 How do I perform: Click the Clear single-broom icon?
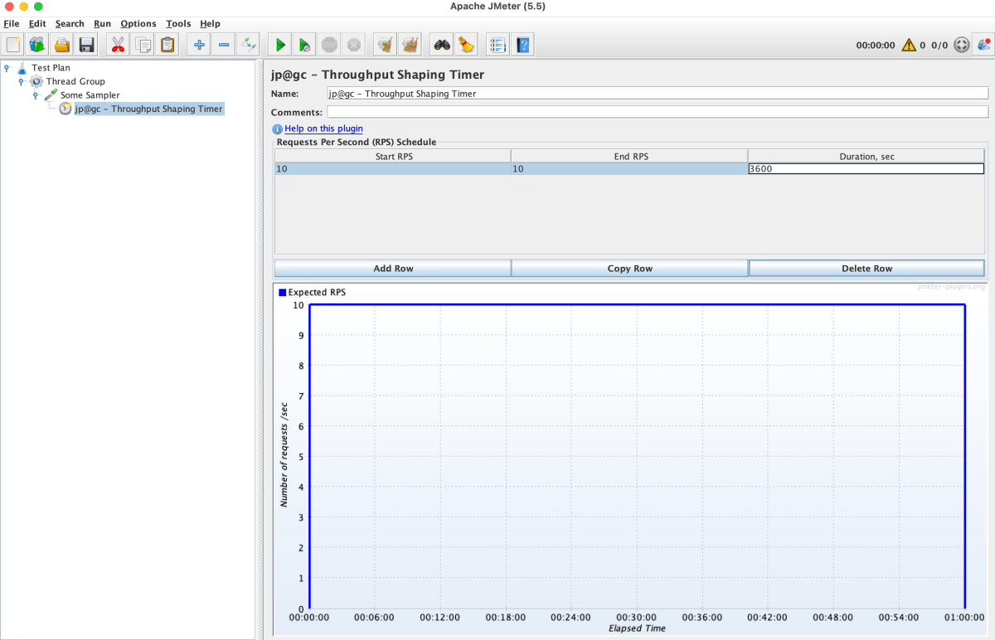point(385,45)
